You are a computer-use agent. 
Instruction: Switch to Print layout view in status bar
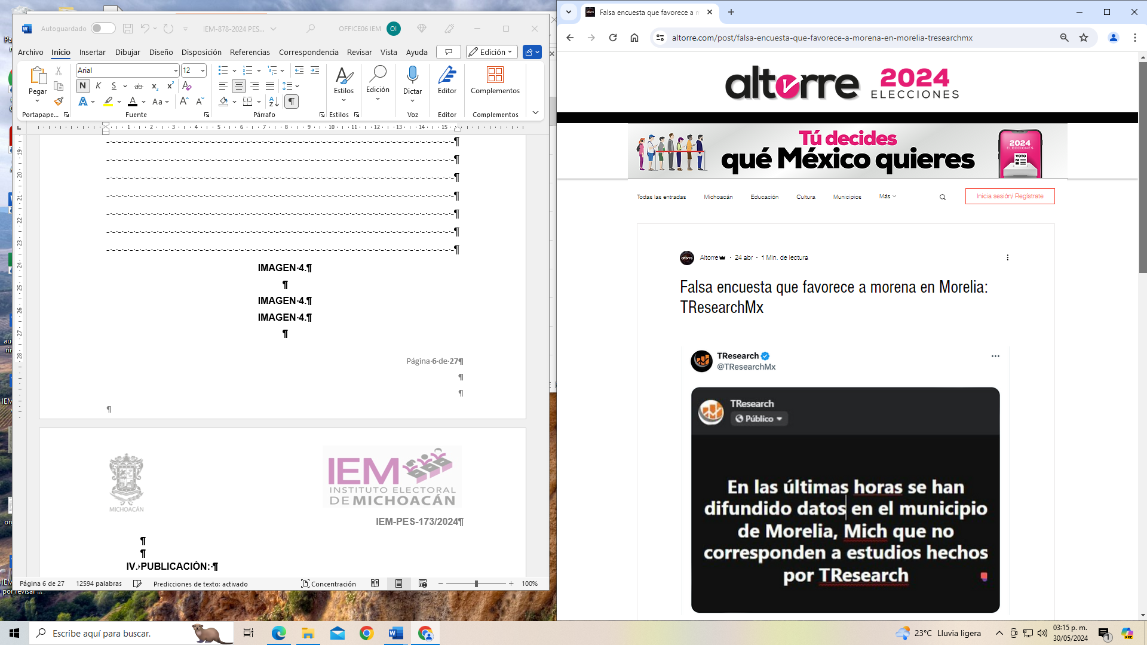pyautogui.click(x=399, y=583)
